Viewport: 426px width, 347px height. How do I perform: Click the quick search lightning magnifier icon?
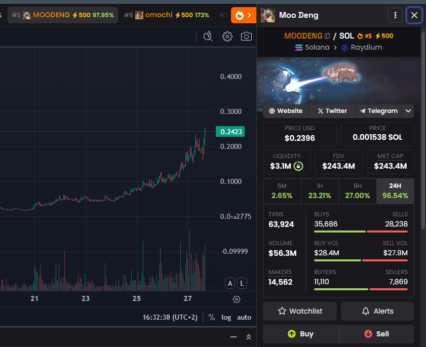tap(208, 36)
